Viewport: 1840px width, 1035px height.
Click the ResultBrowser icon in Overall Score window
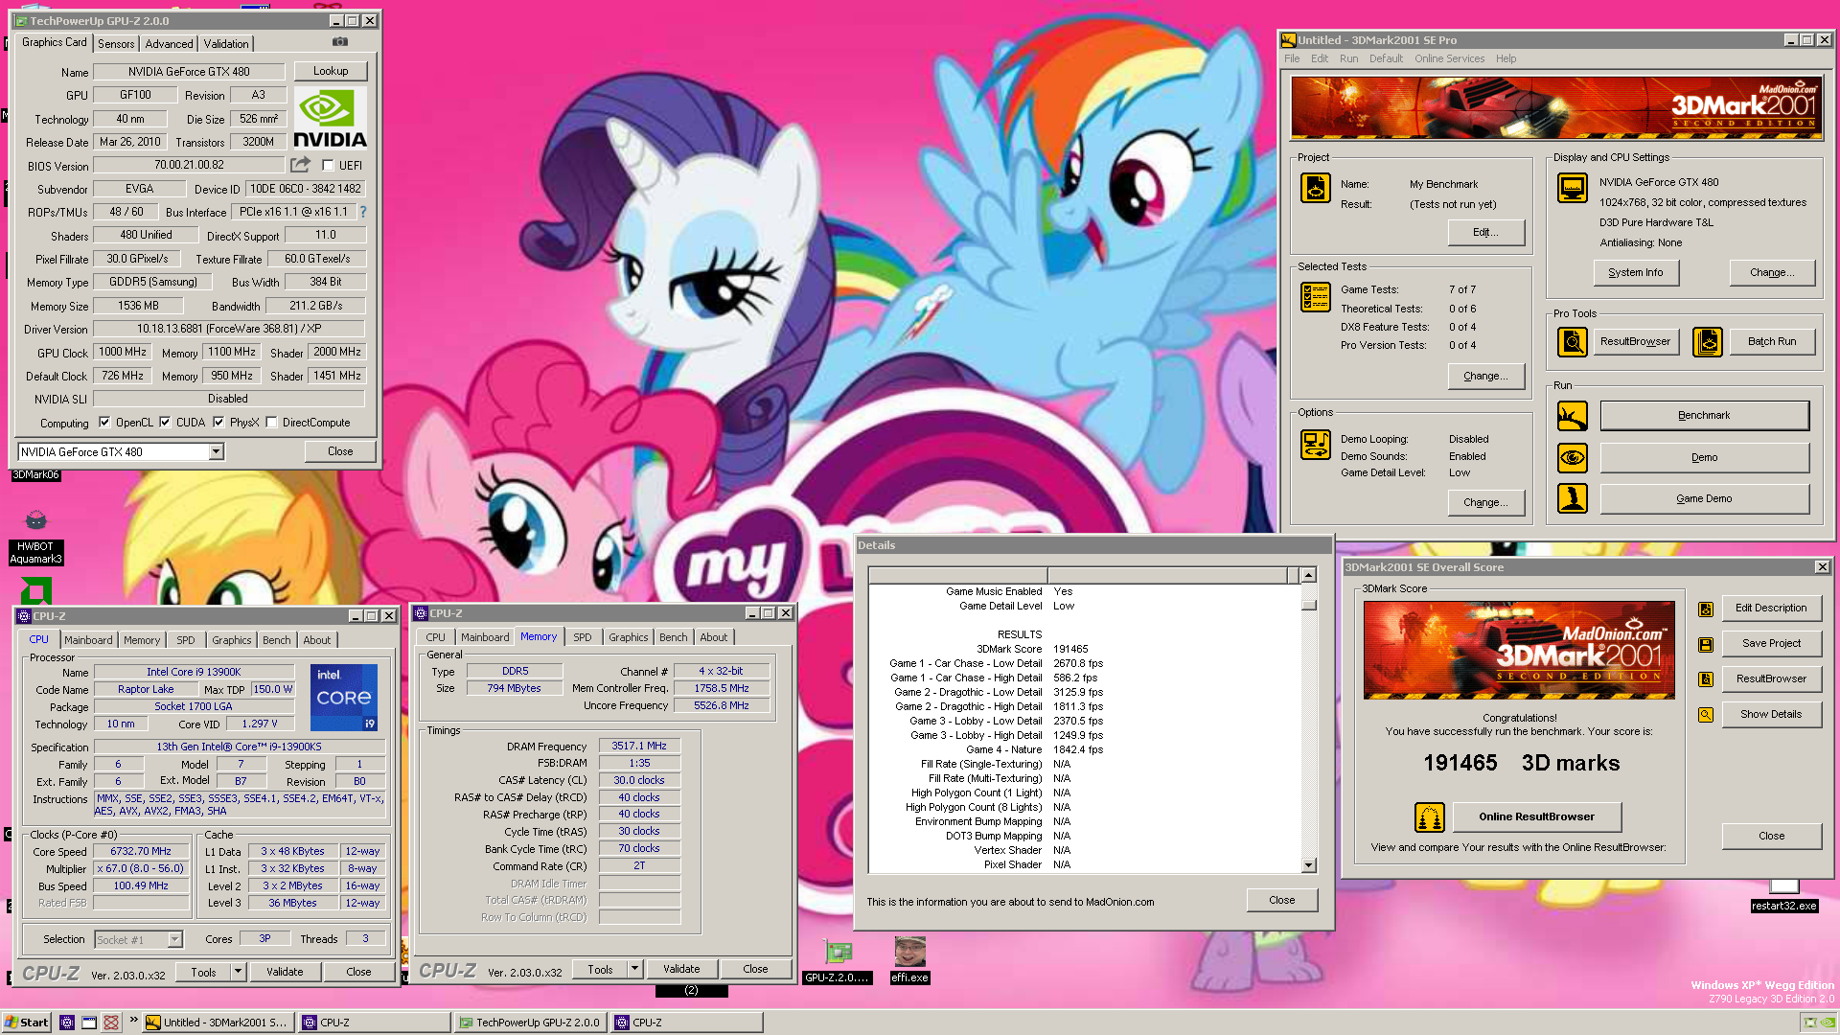pos(1706,679)
